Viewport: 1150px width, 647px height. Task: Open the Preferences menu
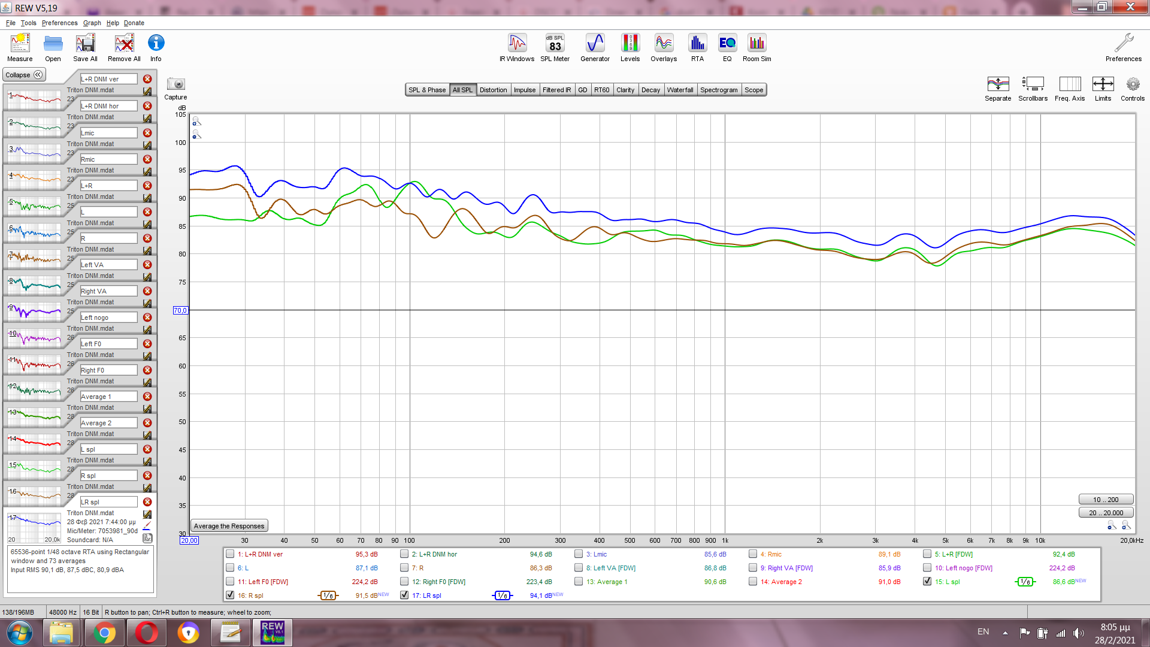(59, 23)
